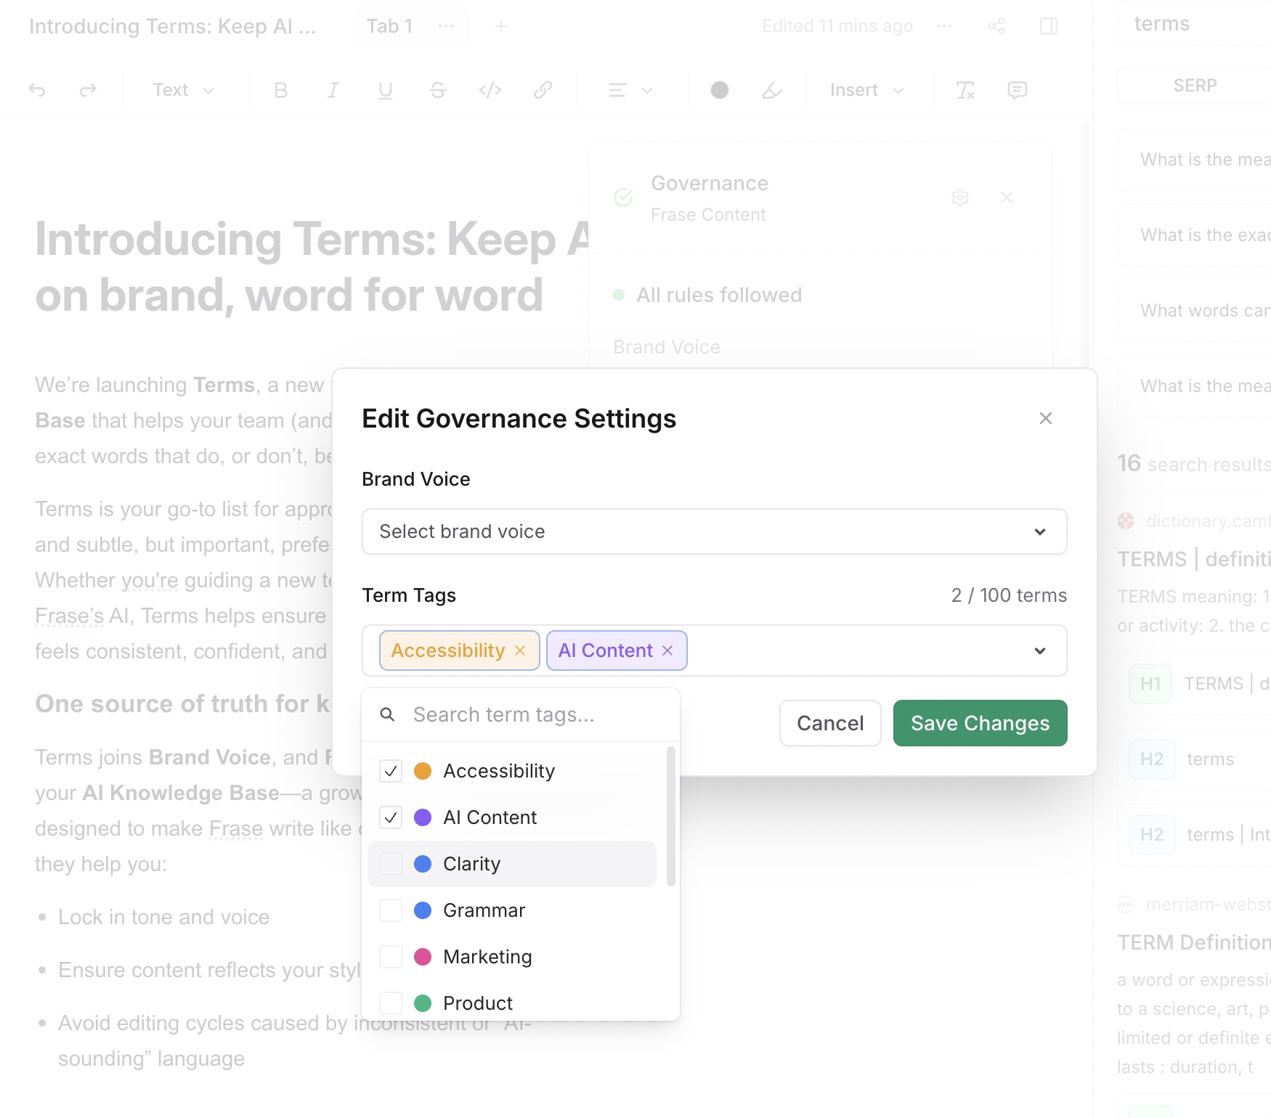Open the text color swatch

(x=720, y=90)
